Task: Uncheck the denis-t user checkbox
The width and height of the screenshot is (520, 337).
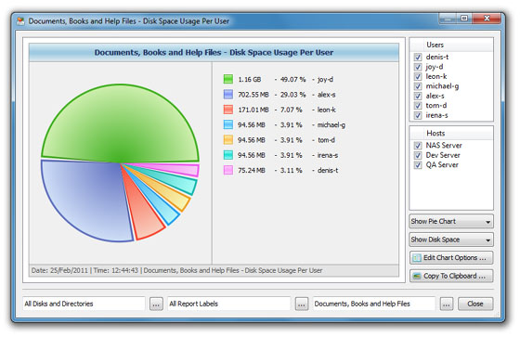Action: pos(418,57)
